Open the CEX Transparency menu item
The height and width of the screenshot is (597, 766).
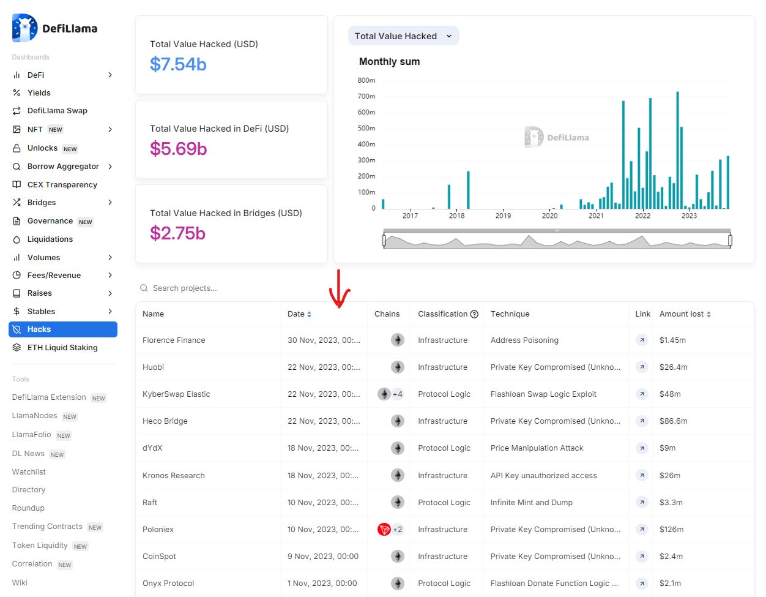(63, 184)
